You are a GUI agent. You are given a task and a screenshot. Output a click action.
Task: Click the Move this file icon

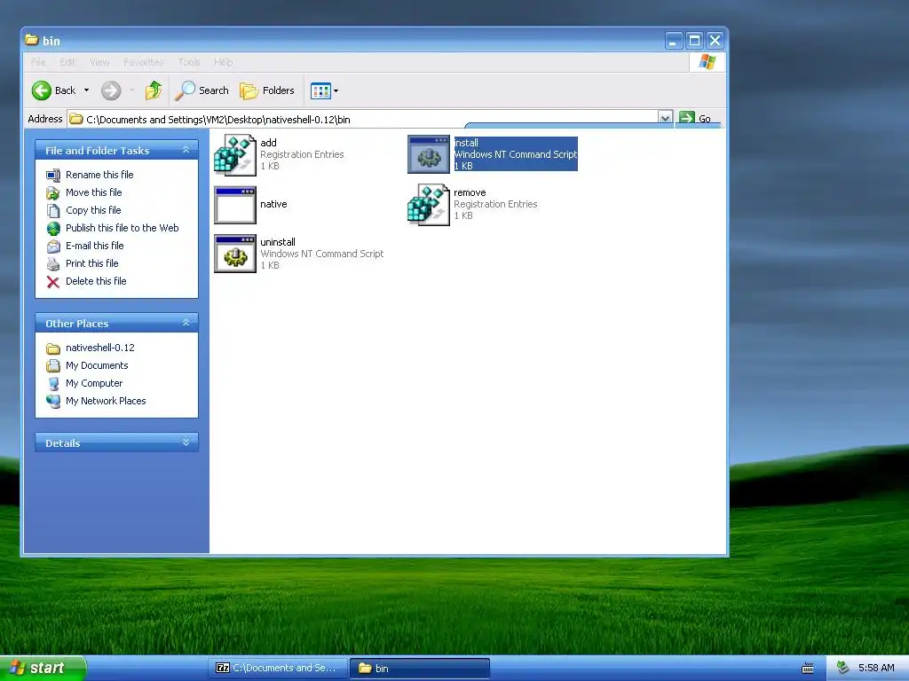coord(52,192)
